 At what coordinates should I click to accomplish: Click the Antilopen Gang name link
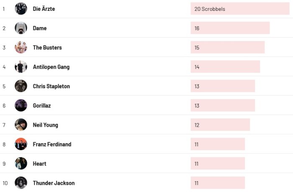click(51, 67)
